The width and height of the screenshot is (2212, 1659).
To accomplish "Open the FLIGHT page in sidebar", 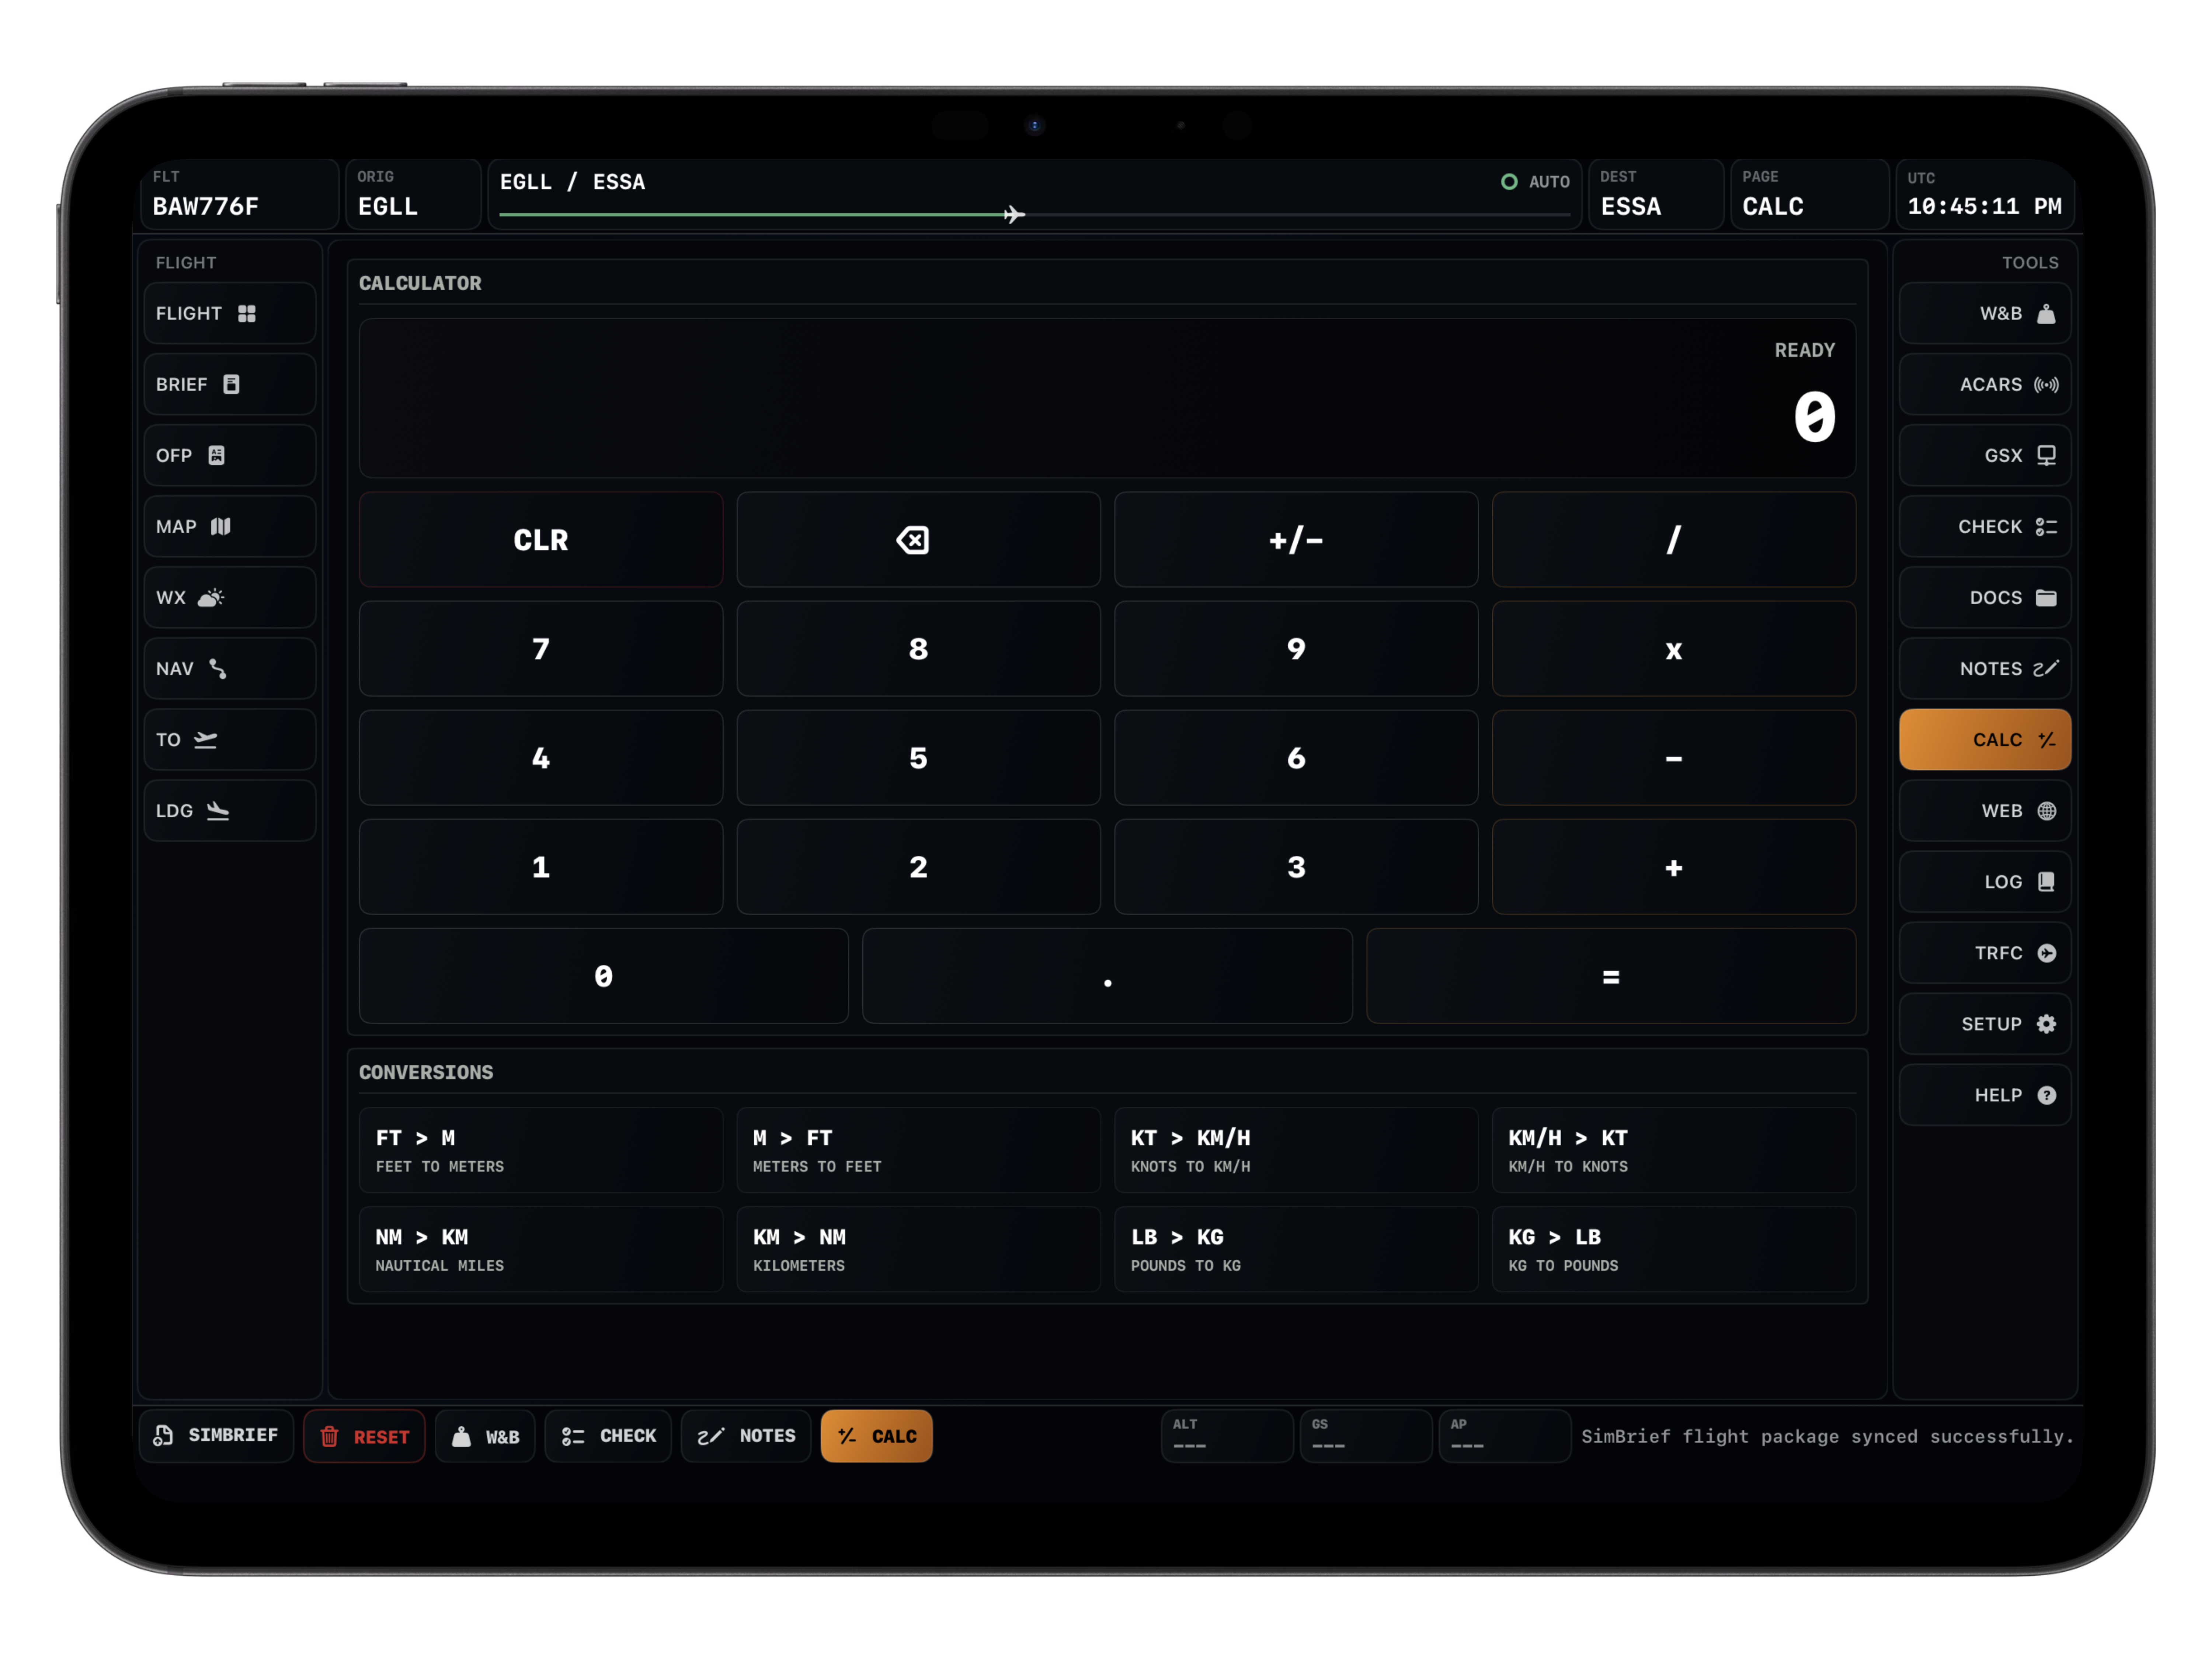I will (x=230, y=313).
